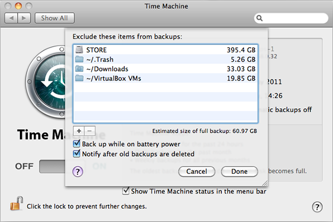Open the main window help button
The height and width of the screenshot is (222, 333).
click(x=317, y=206)
